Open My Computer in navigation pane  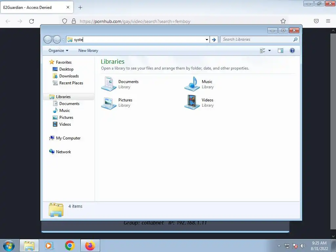click(68, 138)
